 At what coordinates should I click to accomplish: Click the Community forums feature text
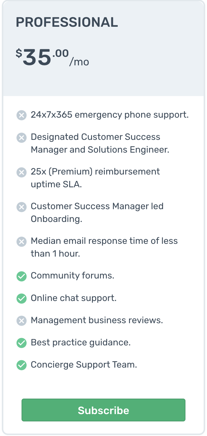[x=73, y=275]
